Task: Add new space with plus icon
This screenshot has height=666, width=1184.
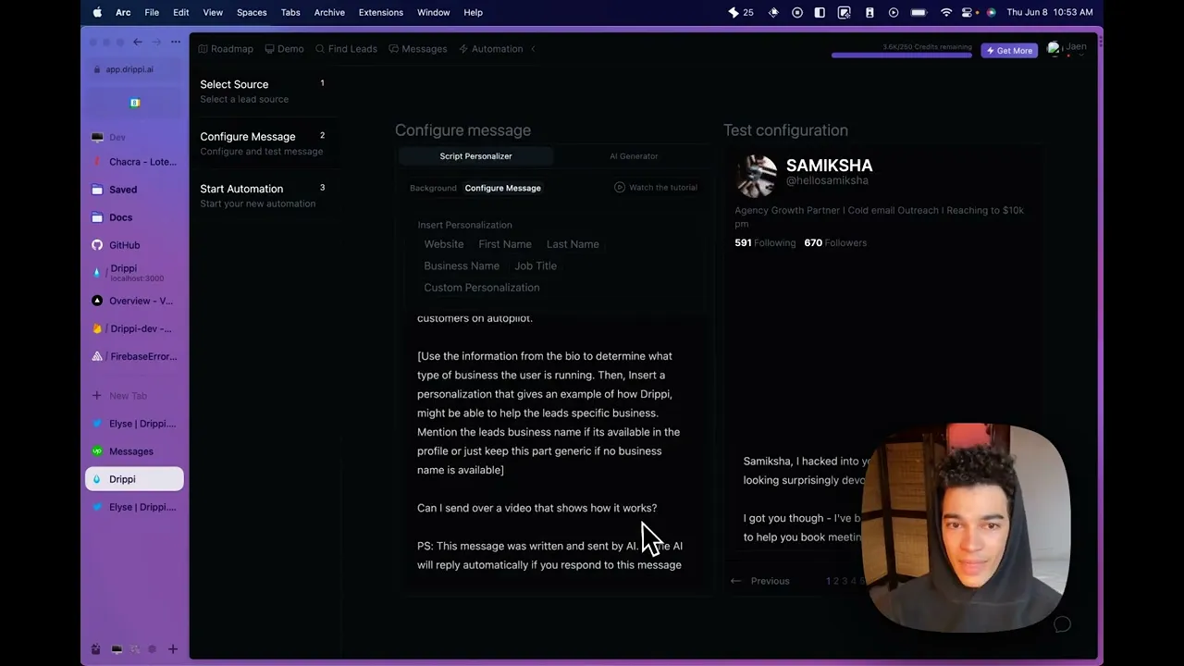Action: [x=172, y=649]
